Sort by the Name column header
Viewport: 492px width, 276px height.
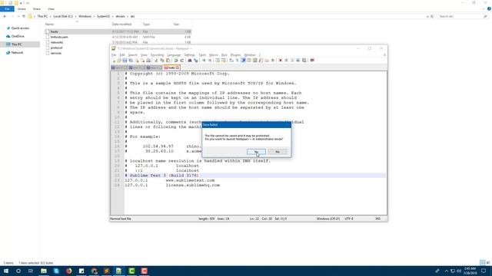click(x=49, y=24)
